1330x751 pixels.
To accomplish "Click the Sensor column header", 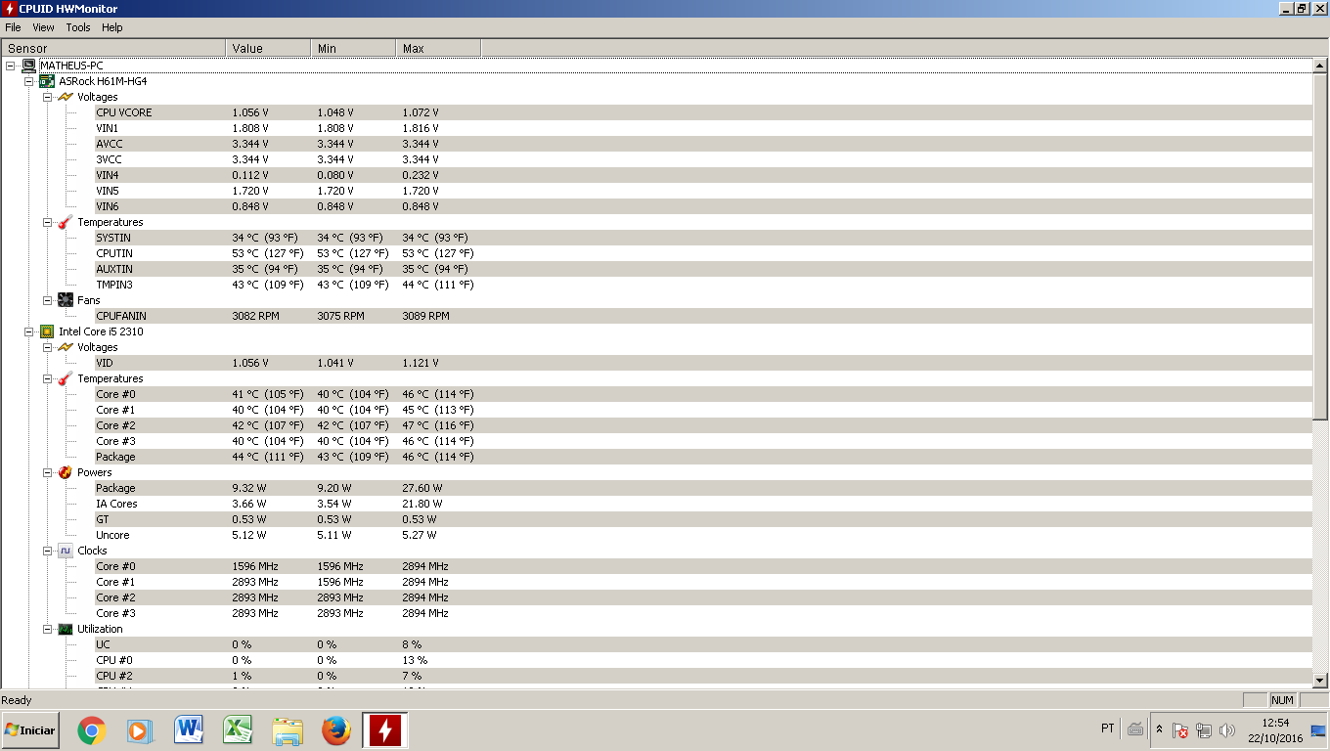I will [x=113, y=48].
